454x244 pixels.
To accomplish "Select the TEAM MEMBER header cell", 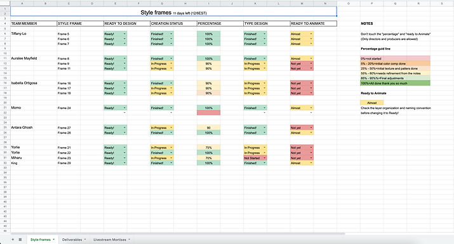I will pos(34,23).
